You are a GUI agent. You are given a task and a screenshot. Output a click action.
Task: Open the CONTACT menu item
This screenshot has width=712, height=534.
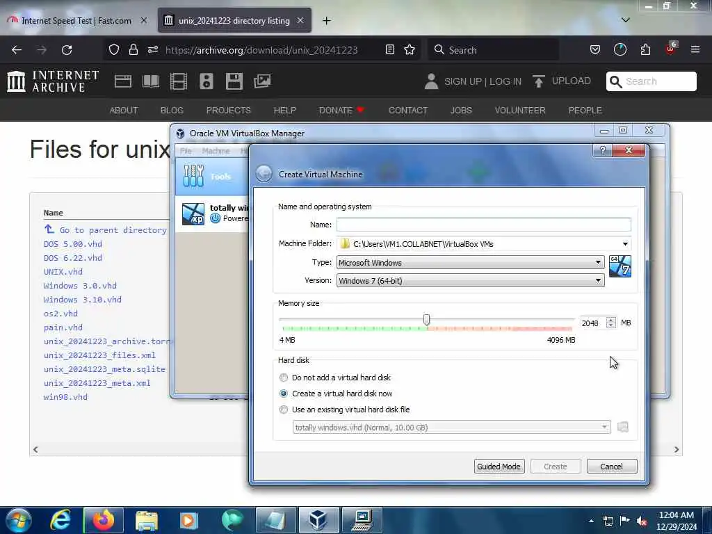pos(407,111)
